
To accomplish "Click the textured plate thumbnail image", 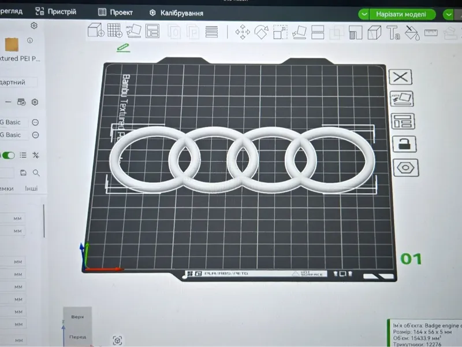I will (x=12, y=45).
